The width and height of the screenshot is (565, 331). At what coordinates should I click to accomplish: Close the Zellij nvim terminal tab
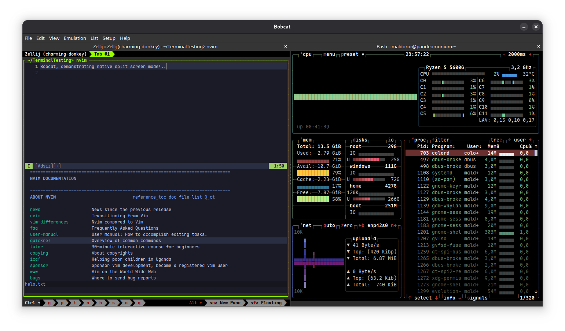pyautogui.click(x=286, y=47)
